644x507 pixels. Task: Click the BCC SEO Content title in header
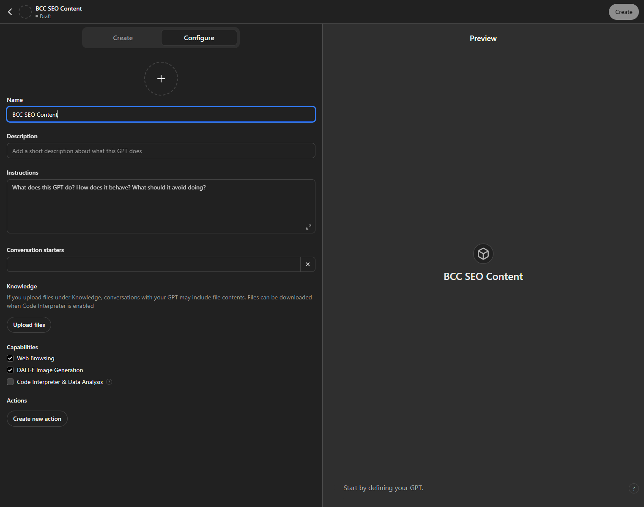pyautogui.click(x=59, y=8)
